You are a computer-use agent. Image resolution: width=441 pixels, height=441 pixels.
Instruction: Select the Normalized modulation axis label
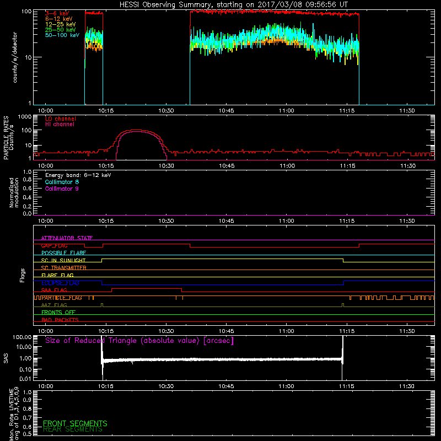[14, 192]
